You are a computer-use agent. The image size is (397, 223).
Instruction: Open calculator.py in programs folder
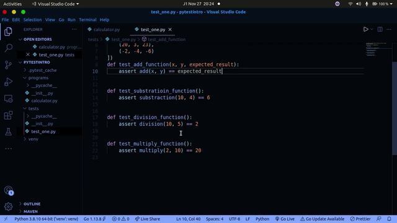pos(44,100)
